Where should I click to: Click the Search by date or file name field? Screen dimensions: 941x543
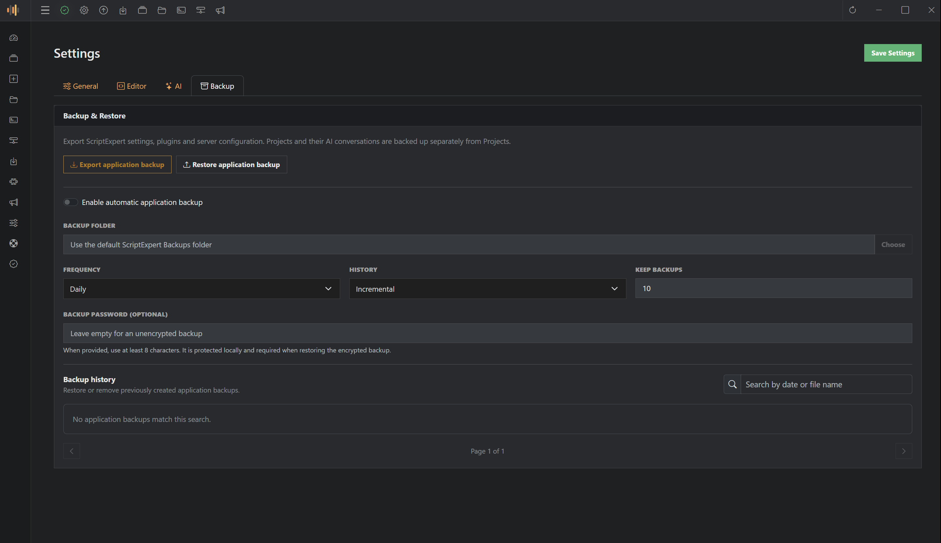[826, 384]
